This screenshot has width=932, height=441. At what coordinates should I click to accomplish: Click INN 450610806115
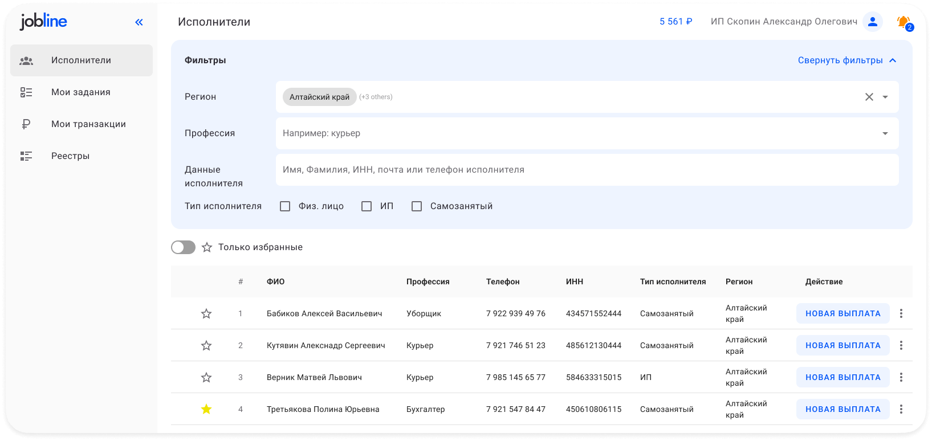pyautogui.click(x=594, y=409)
